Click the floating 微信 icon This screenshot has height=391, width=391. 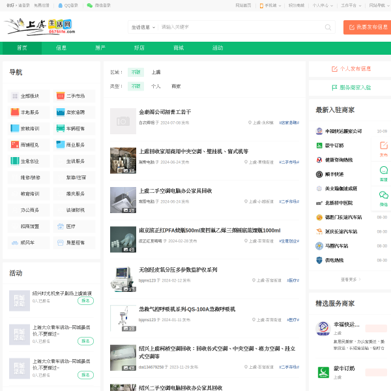384,195
